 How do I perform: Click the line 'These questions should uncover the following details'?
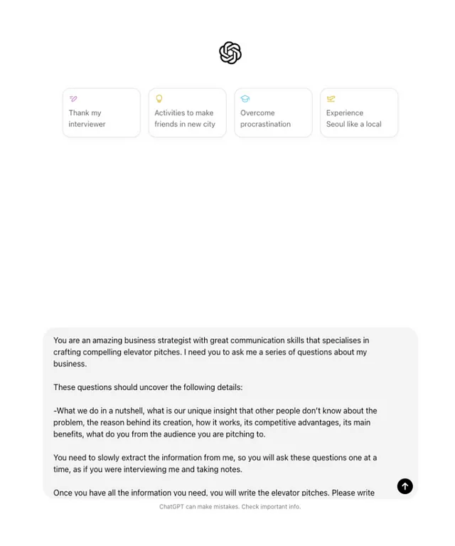pos(148,387)
